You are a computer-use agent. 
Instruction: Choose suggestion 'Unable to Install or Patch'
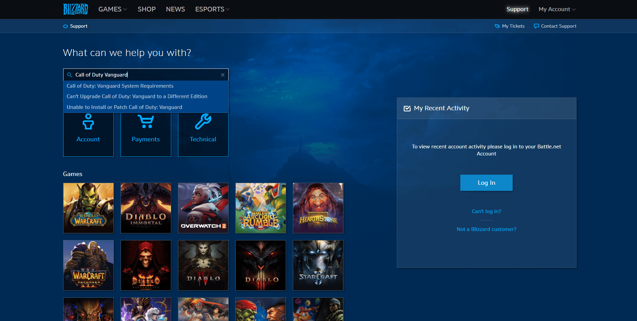146,107
